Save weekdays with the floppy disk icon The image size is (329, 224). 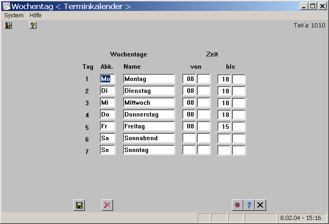coord(79,205)
